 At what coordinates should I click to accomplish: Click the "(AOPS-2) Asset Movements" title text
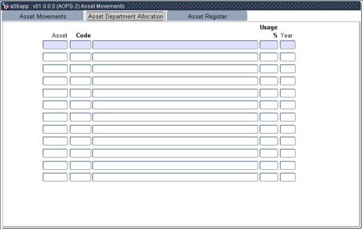click(91, 6)
